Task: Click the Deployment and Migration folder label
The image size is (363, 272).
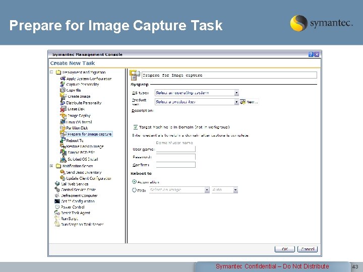Action: (x=84, y=72)
